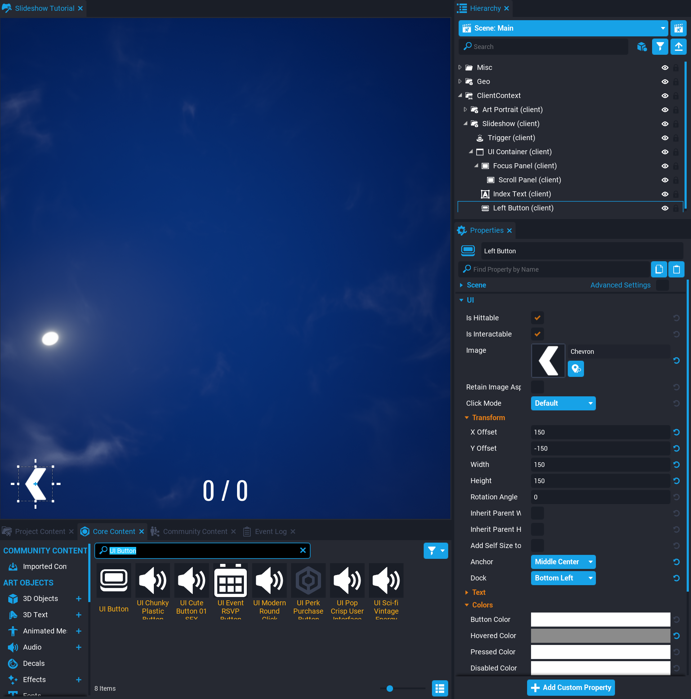The width and height of the screenshot is (691, 699).
Task: Switch to the Project Content tab
Action: 40,531
